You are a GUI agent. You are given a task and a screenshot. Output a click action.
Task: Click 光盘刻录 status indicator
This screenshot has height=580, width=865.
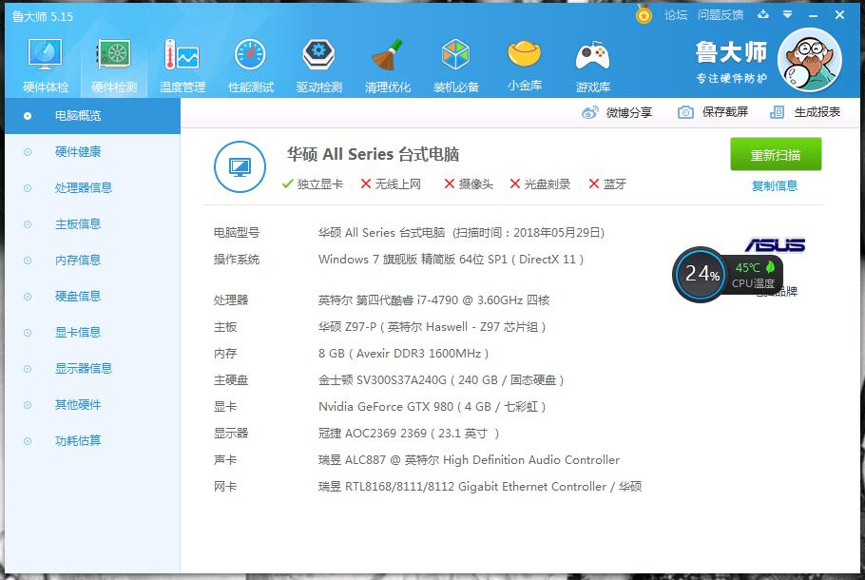click(x=540, y=184)
